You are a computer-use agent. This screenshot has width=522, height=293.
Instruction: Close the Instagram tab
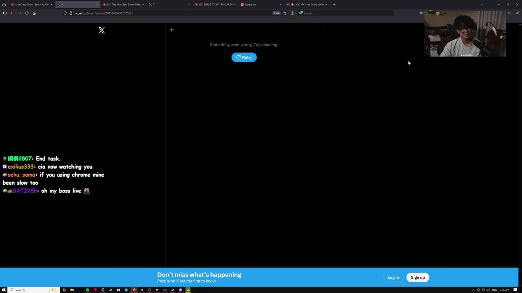tap(281, 4)
